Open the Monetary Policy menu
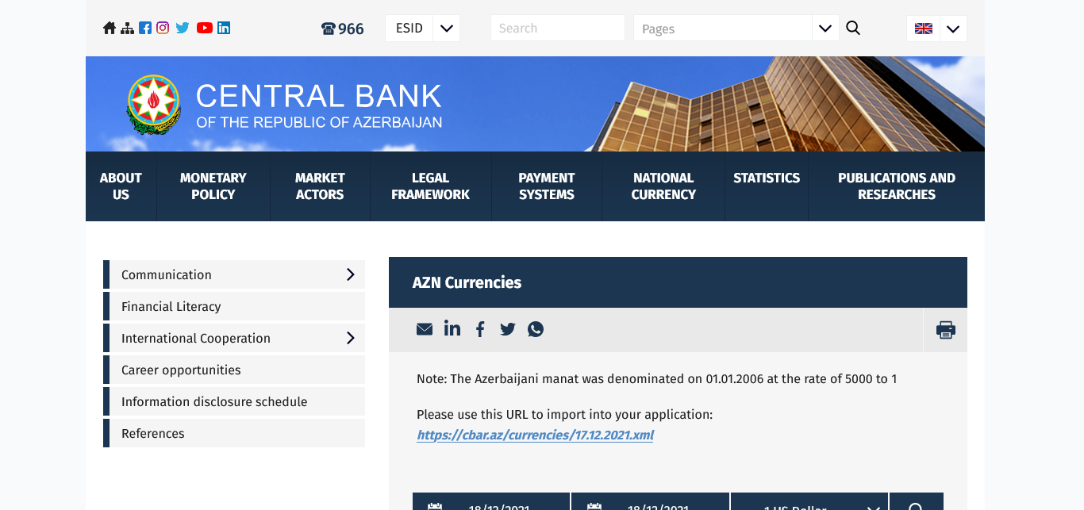Screen dimensions: 1084x510 tap(213, 186)
